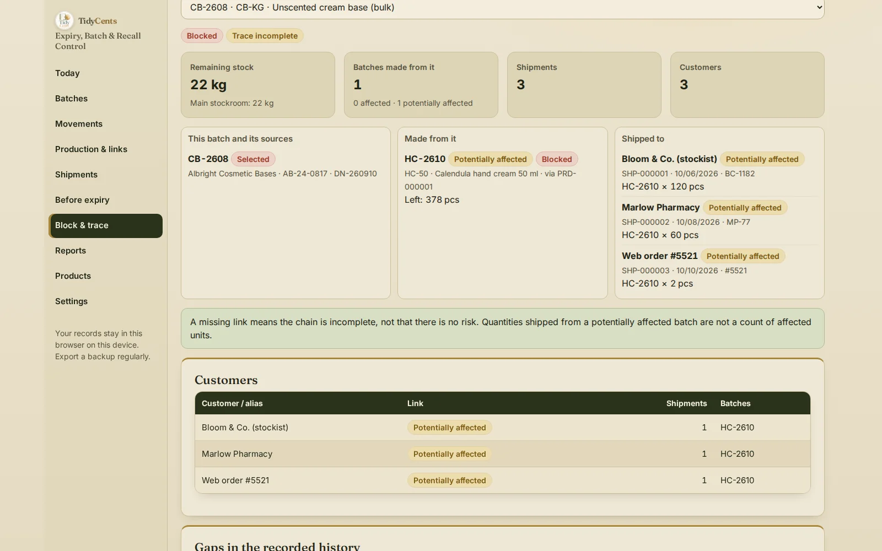Open Shipments in the sidebar
Viewport: 882px width, 551px height.
(105, 175)
